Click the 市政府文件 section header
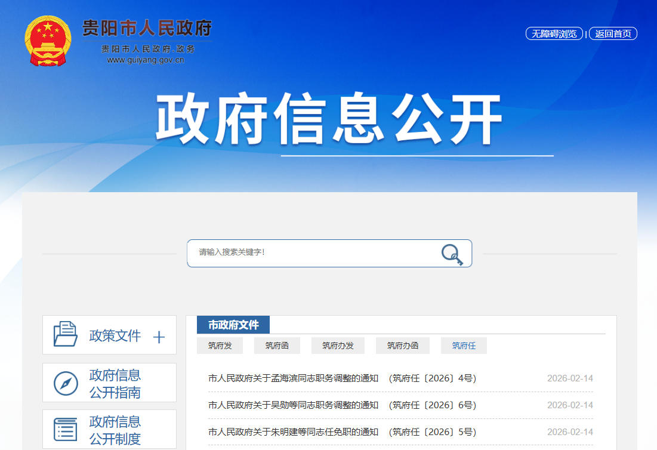This screenshot has height=450, width=657. pos(233,325)
